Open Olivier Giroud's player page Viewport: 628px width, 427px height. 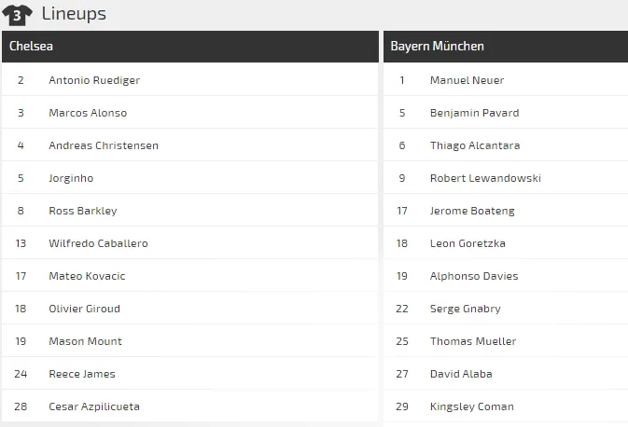(84, 309)
